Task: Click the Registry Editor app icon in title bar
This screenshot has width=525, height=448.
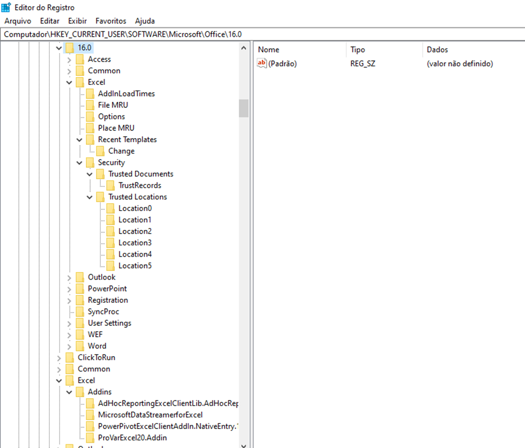Action: point(6,7)
